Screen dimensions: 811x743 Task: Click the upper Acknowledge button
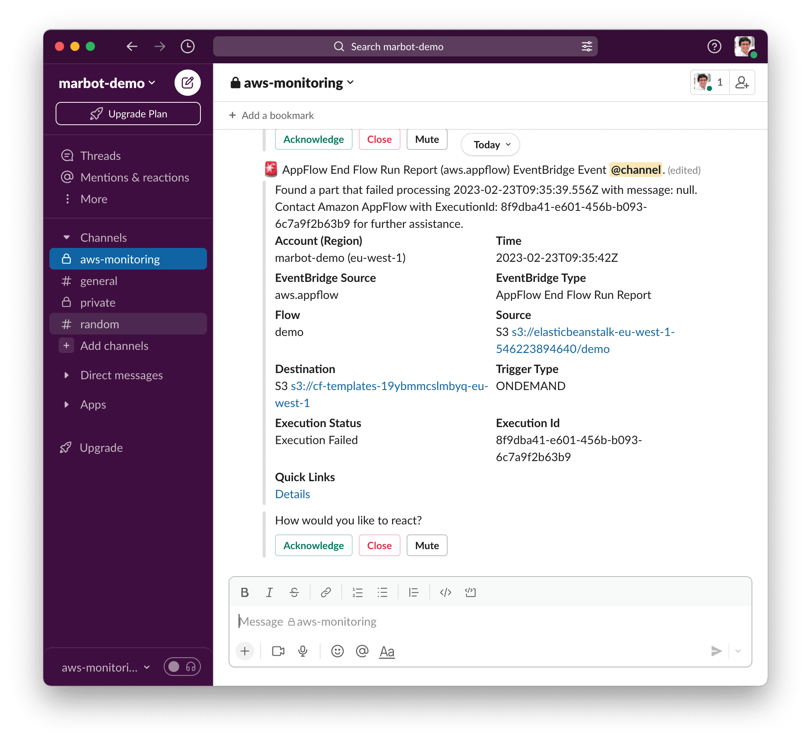[314, 139]
